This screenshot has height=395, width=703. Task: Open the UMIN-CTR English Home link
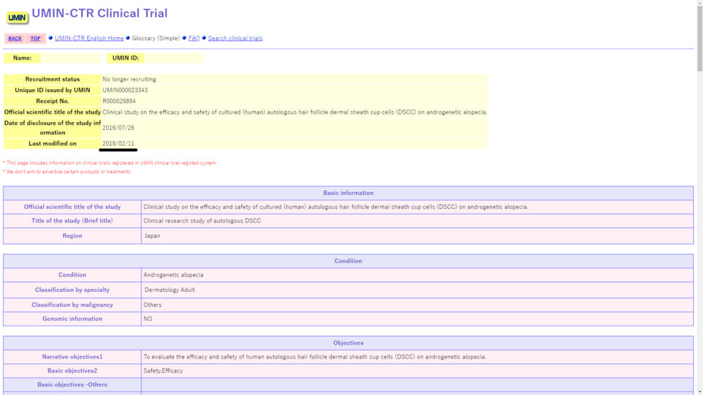(x=89, y=38)
